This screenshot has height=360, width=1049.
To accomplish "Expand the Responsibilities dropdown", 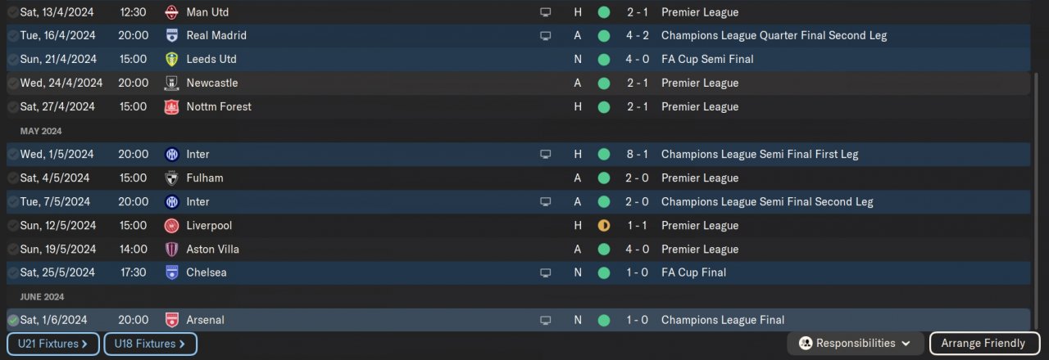I will click(x=856, y=344).
